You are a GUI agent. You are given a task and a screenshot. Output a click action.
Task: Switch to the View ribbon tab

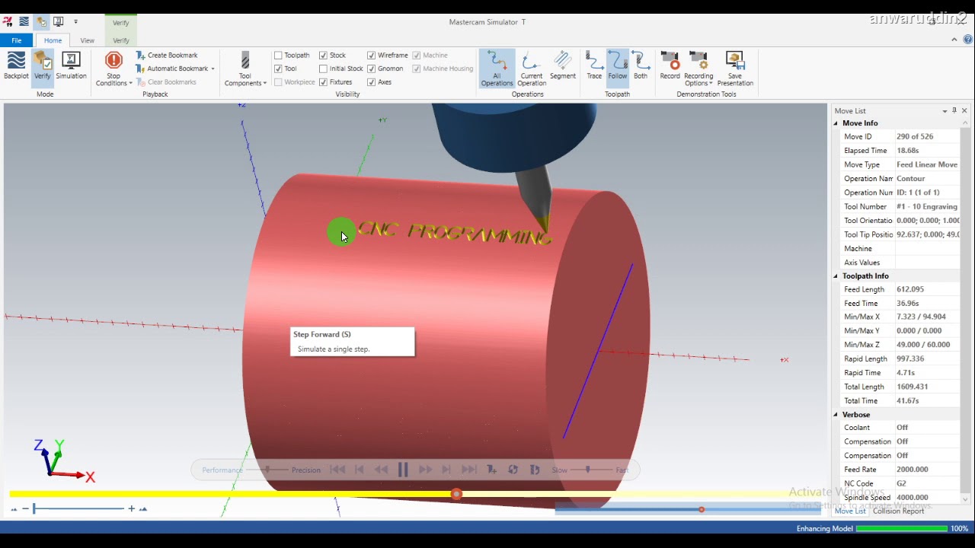(88, 40)
